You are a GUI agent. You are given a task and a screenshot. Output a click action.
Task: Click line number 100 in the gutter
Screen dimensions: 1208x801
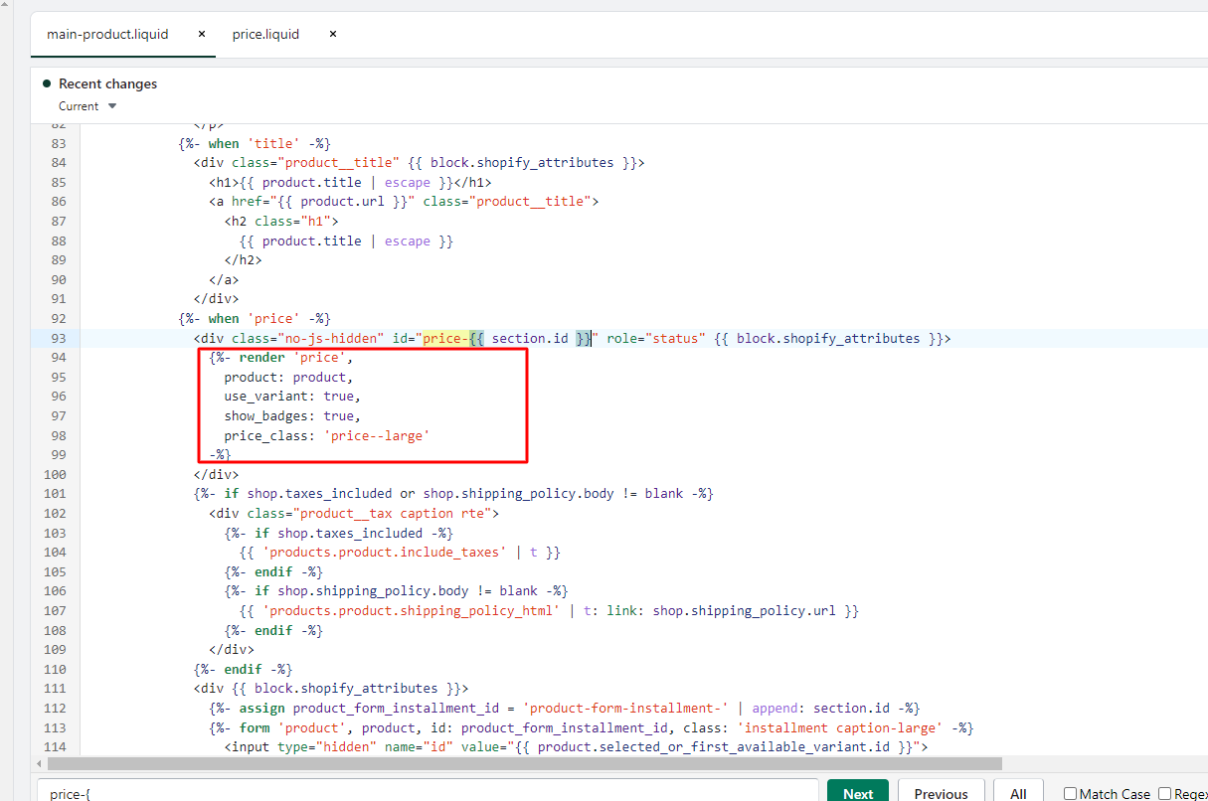55,475
